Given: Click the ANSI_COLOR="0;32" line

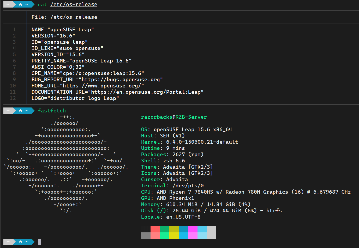Looking at the screenshot, I should (58, 67).
